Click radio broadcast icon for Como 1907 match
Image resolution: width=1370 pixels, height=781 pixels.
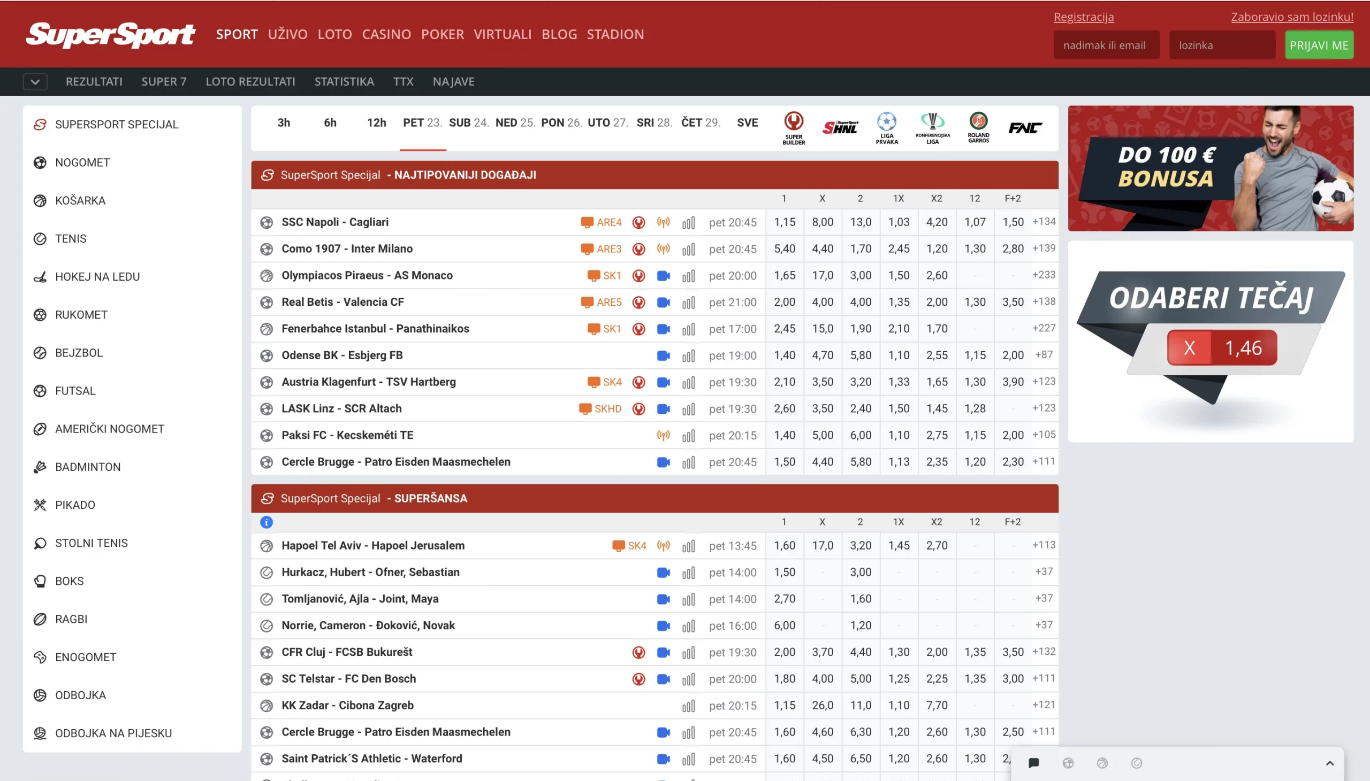(x=664, y=249)
